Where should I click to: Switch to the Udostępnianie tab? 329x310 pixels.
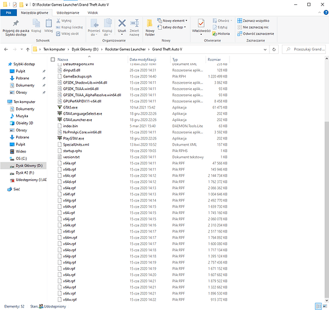point(68,13)
